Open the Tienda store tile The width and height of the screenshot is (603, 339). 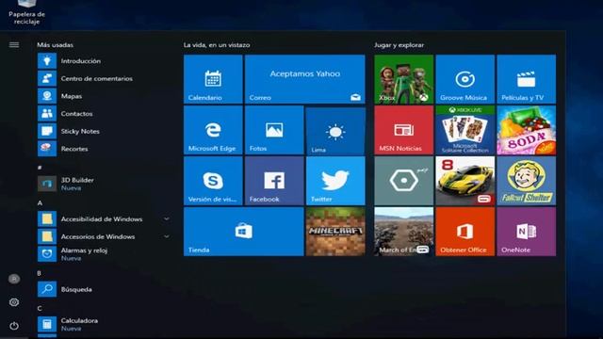pyautogui.click(x=244, y=232)
